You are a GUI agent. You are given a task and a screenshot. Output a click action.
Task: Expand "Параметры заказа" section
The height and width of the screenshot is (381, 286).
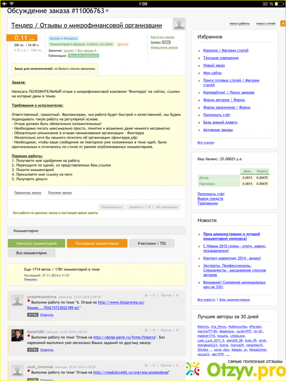[x=27, y=193]
